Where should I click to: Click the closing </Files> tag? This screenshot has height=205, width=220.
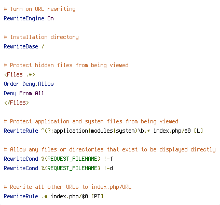pos(17,102)
